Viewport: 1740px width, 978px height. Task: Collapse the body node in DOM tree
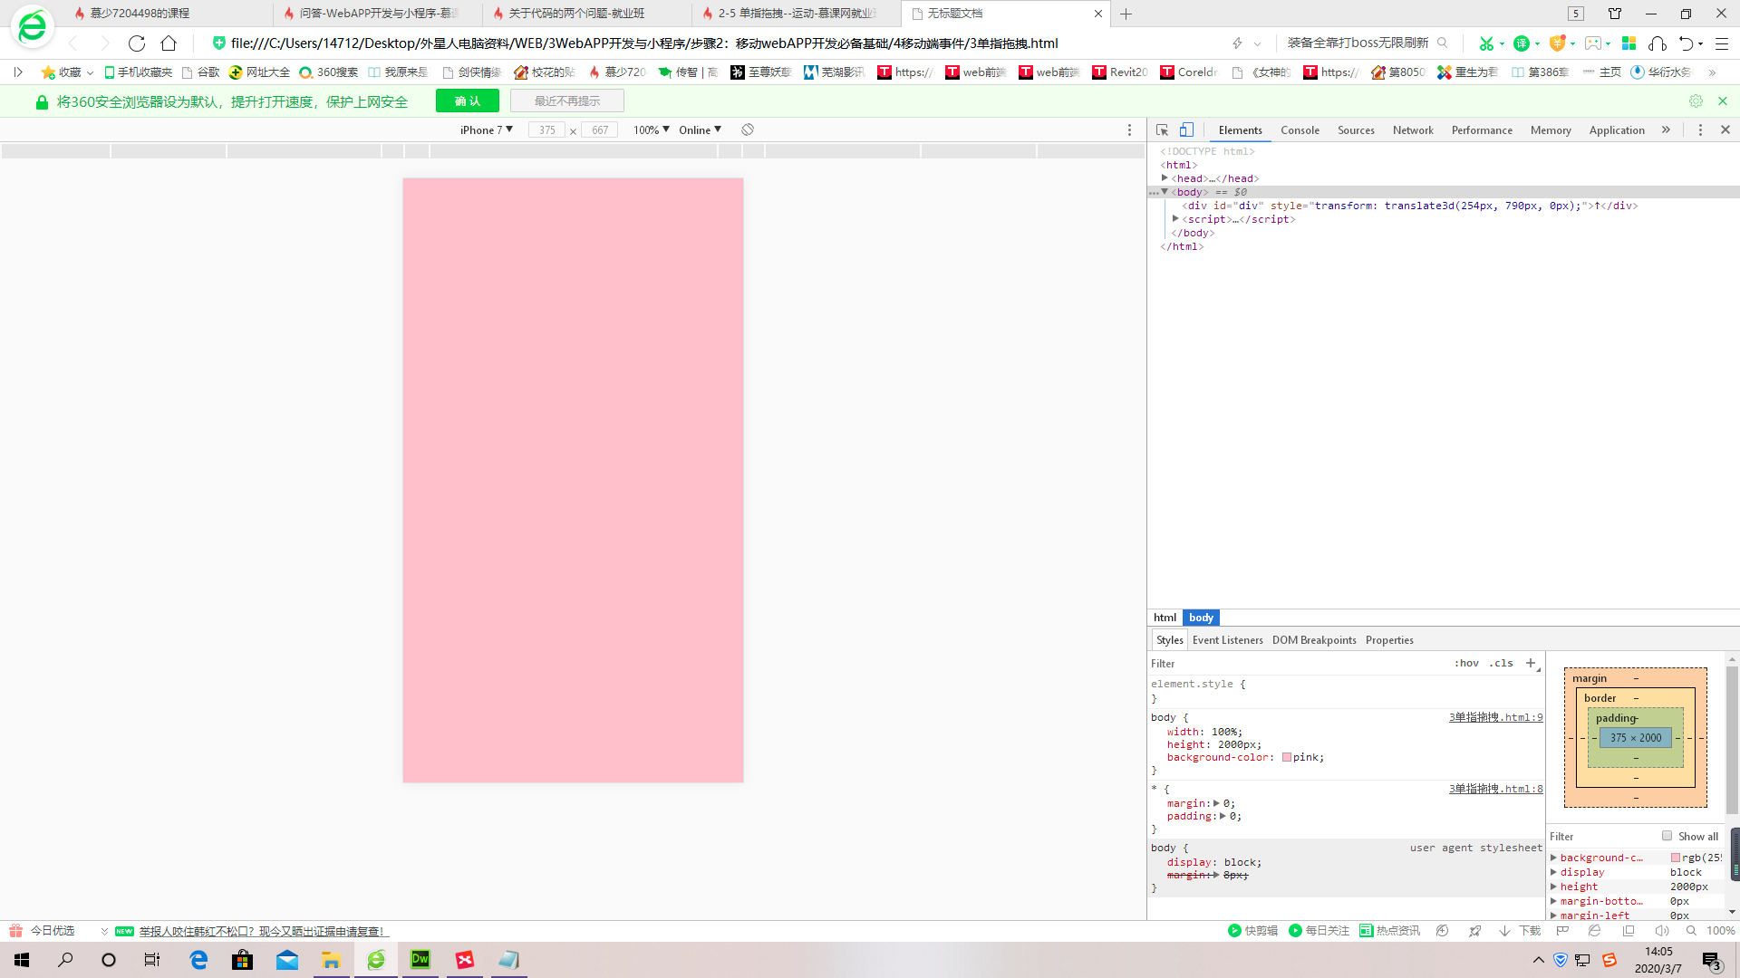[x=1165, y=192]
